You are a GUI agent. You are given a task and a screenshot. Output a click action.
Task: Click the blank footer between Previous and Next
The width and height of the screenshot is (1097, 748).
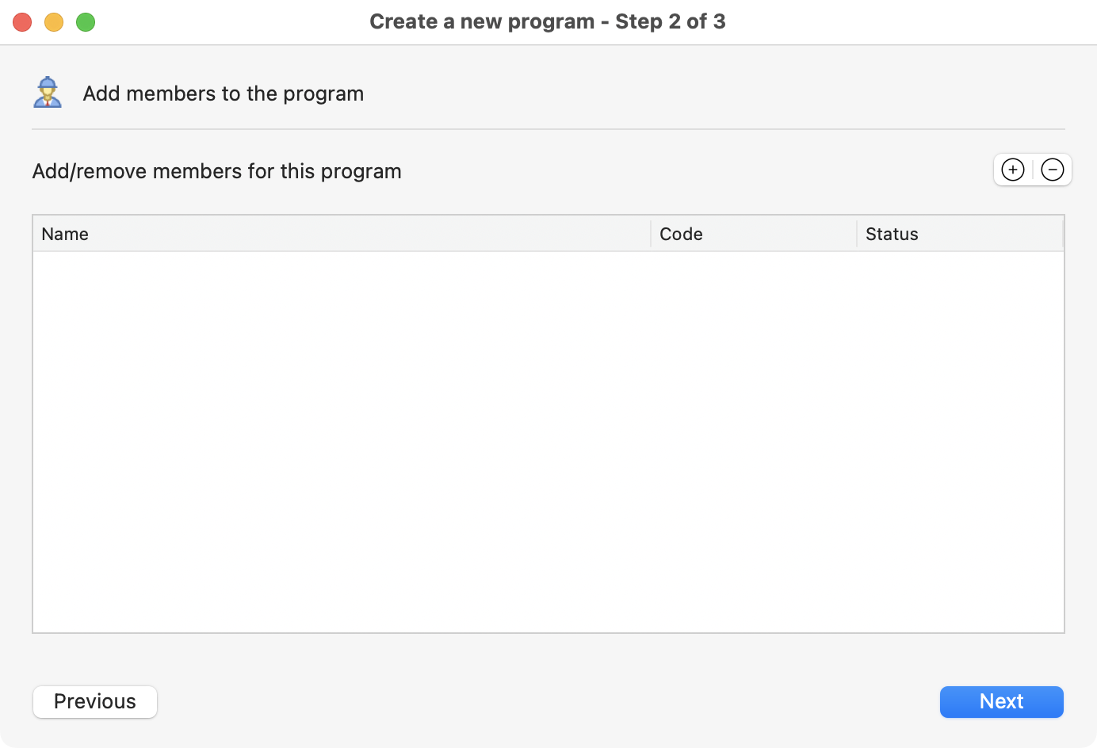click(x=548, y=702)
